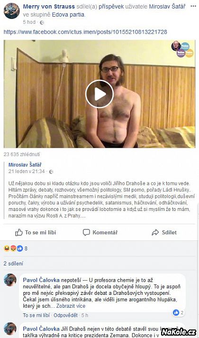199x338 pixels.
Task: Open the facebook.com/ictus.imen post link
Action: click(85, 32)
